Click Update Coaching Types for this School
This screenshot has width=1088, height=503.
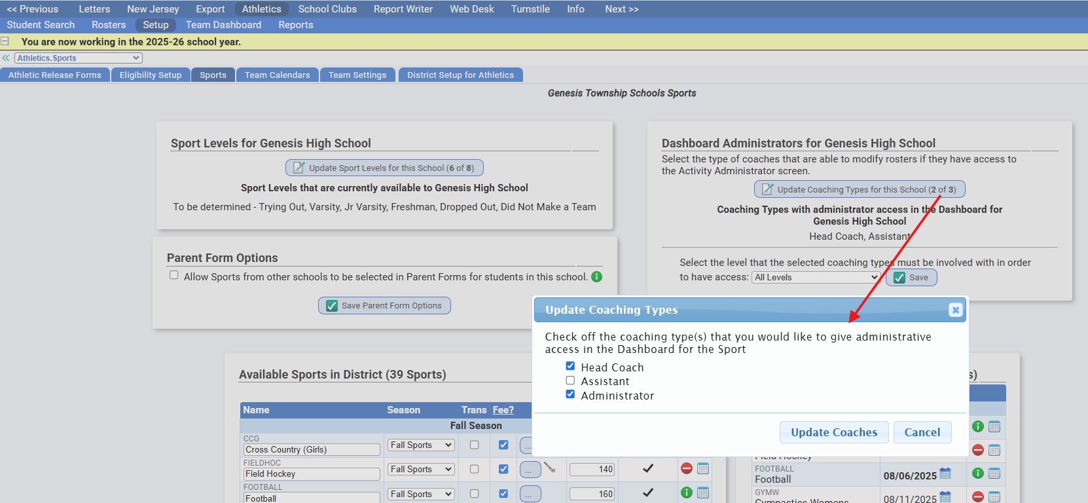click(x=860, y=189)
